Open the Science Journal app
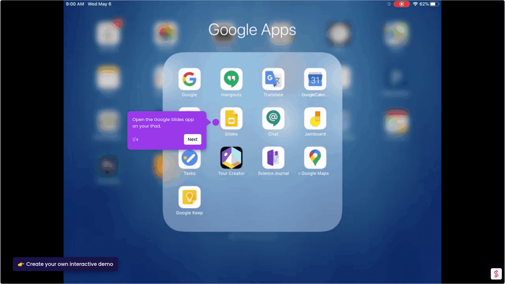Image resolution: width=505 pixels, height=284 pixels. (x=273, y=158)
